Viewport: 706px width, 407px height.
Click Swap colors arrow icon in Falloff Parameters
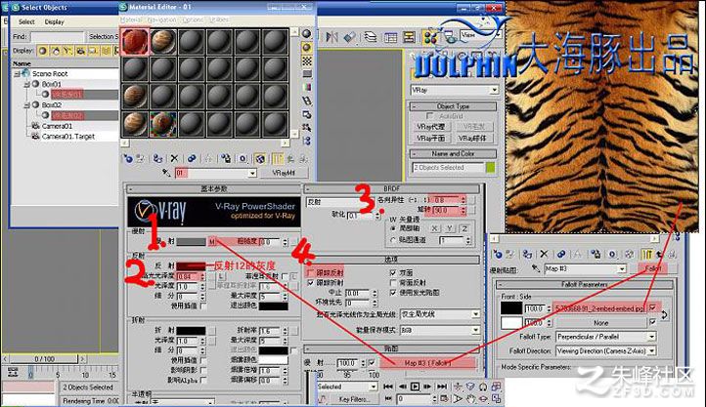coord(665,314)
